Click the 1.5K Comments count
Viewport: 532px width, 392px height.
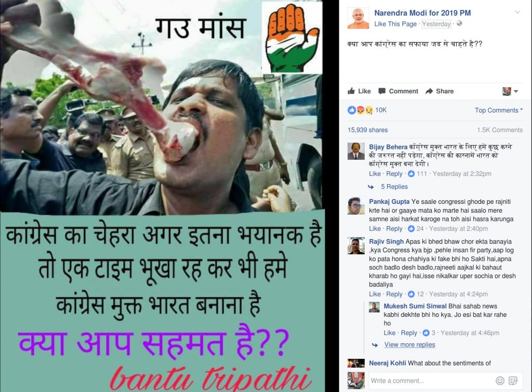pyautogui.click(x=500, y=130)
